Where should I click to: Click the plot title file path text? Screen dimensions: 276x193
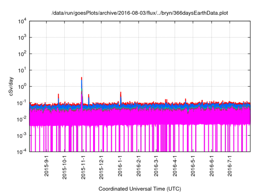(140, 13)
